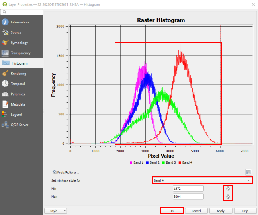
Task: Click the Rendering brush icon
Action: click(5, 74)
